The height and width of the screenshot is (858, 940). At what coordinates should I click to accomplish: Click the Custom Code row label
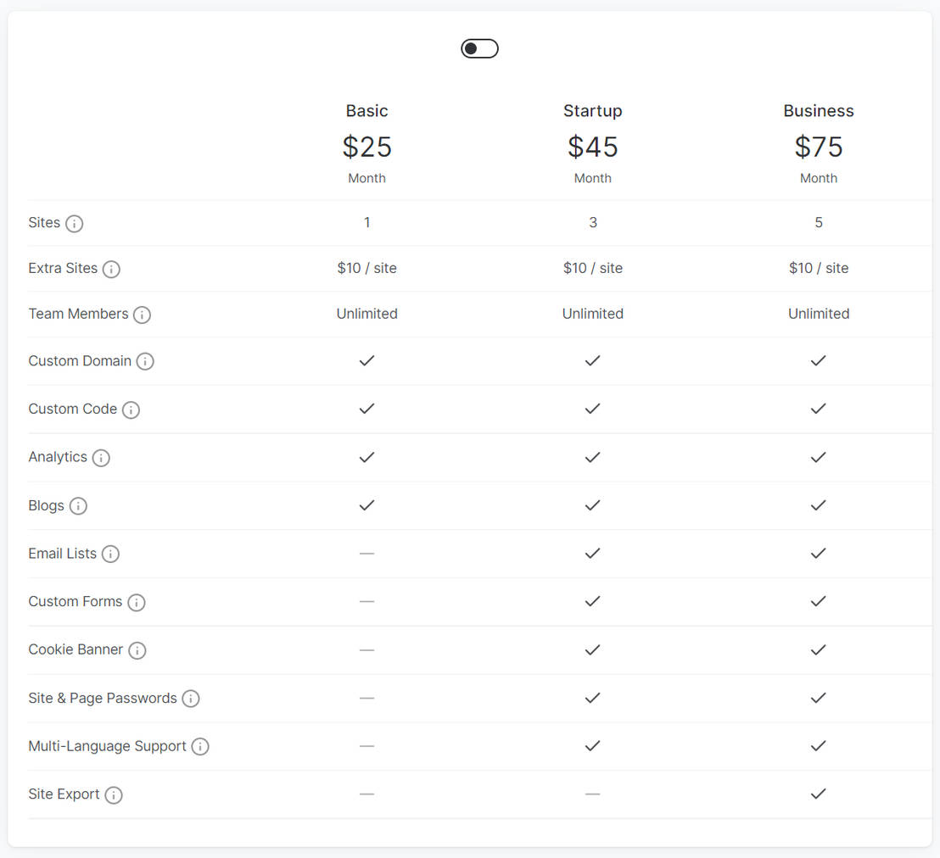(73, 409)
